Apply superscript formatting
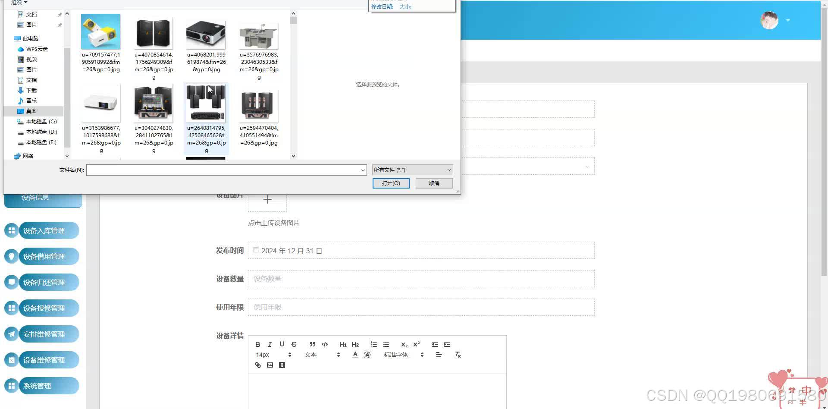The image size is (828, 409). pyautogui.click(x=416, y=344)
